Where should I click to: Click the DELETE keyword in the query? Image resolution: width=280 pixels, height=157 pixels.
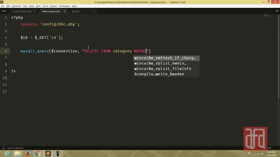coord(91,51)
